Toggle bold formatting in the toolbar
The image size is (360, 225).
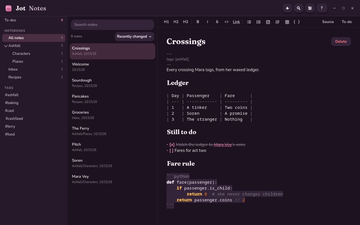click(x=198, y=22)
